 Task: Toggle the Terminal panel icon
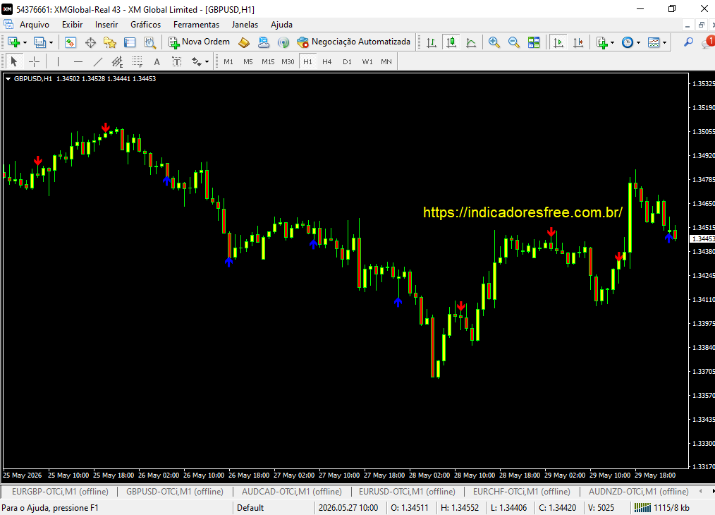point(130,42)
